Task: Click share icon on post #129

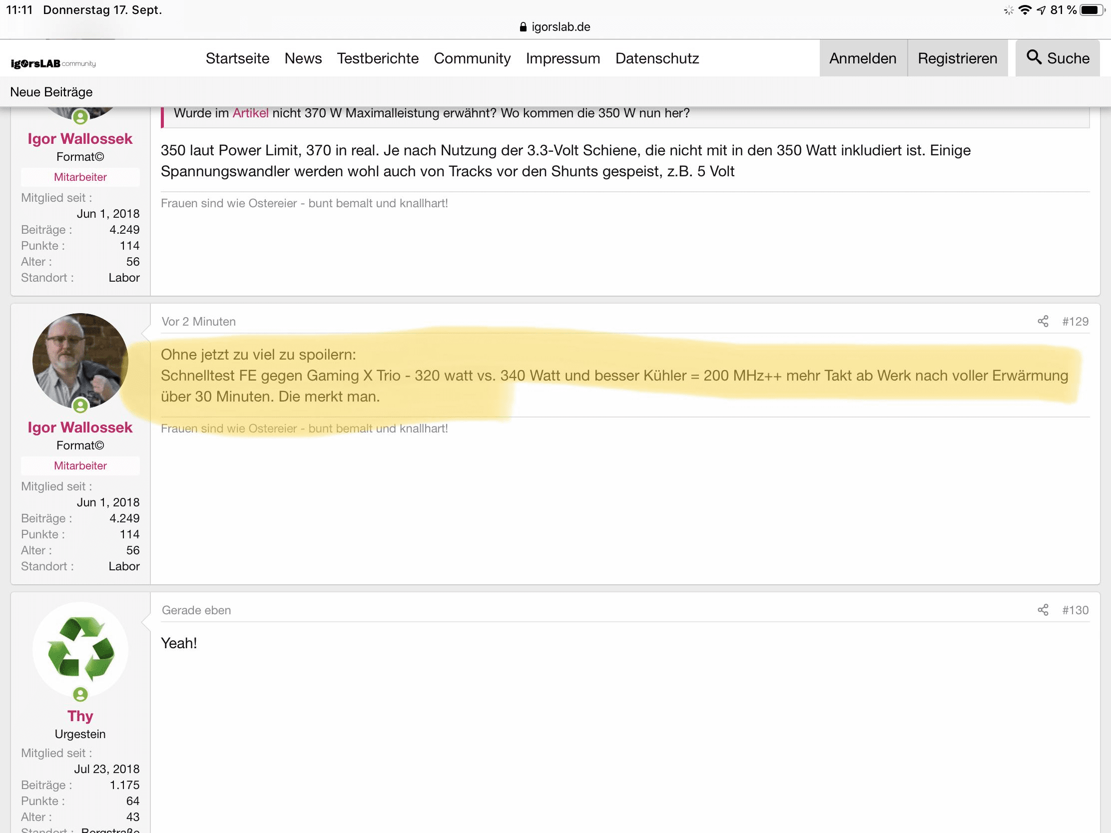Action: click(1043, 321)
